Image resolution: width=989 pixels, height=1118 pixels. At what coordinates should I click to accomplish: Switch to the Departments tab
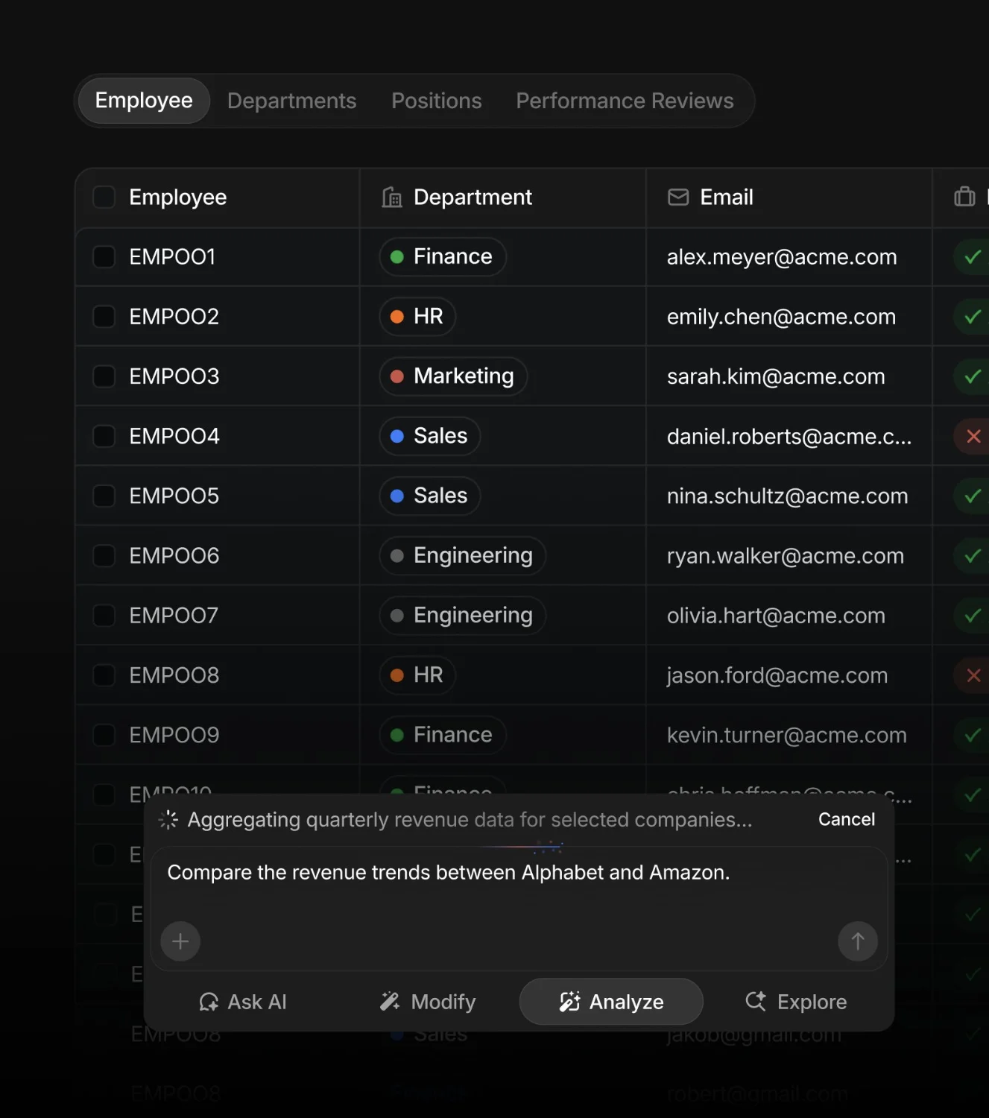pos(291,101)
